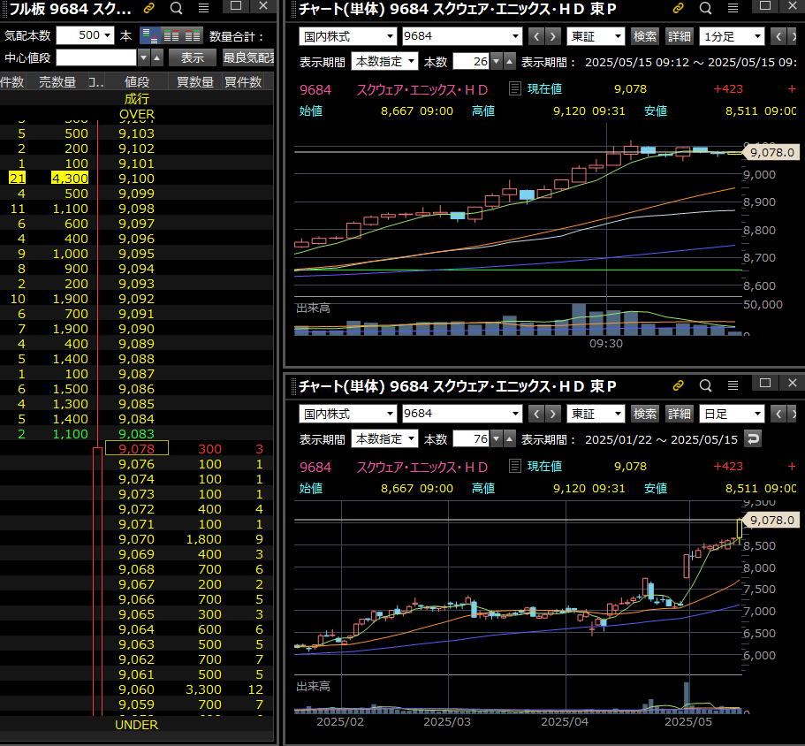
Task: Click 詳細 button in 1分足 chart
Action: [x=680, y=36]
